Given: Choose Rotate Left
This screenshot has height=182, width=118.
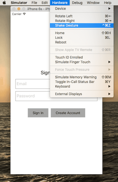Looking at the screenshot, I should [82, 16].
